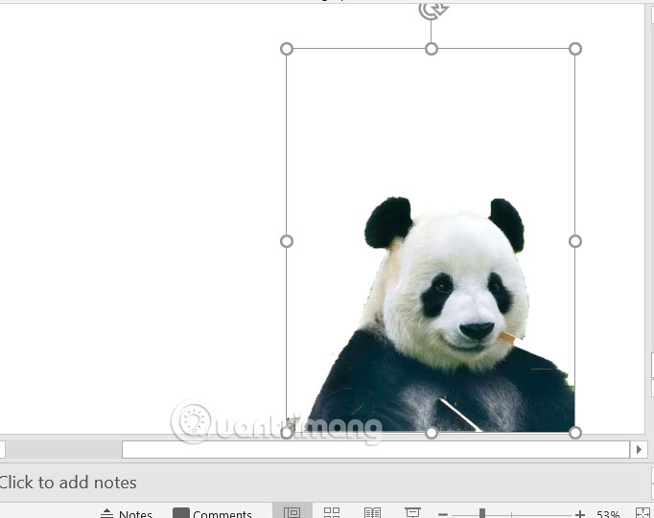Switch to Slide Sorter view
This screenshot has width=654, height=518.
click(332, 512)
